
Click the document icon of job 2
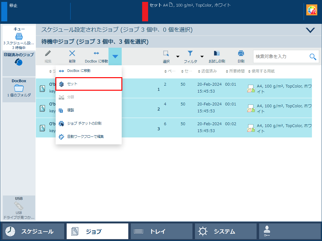[42, 108]
